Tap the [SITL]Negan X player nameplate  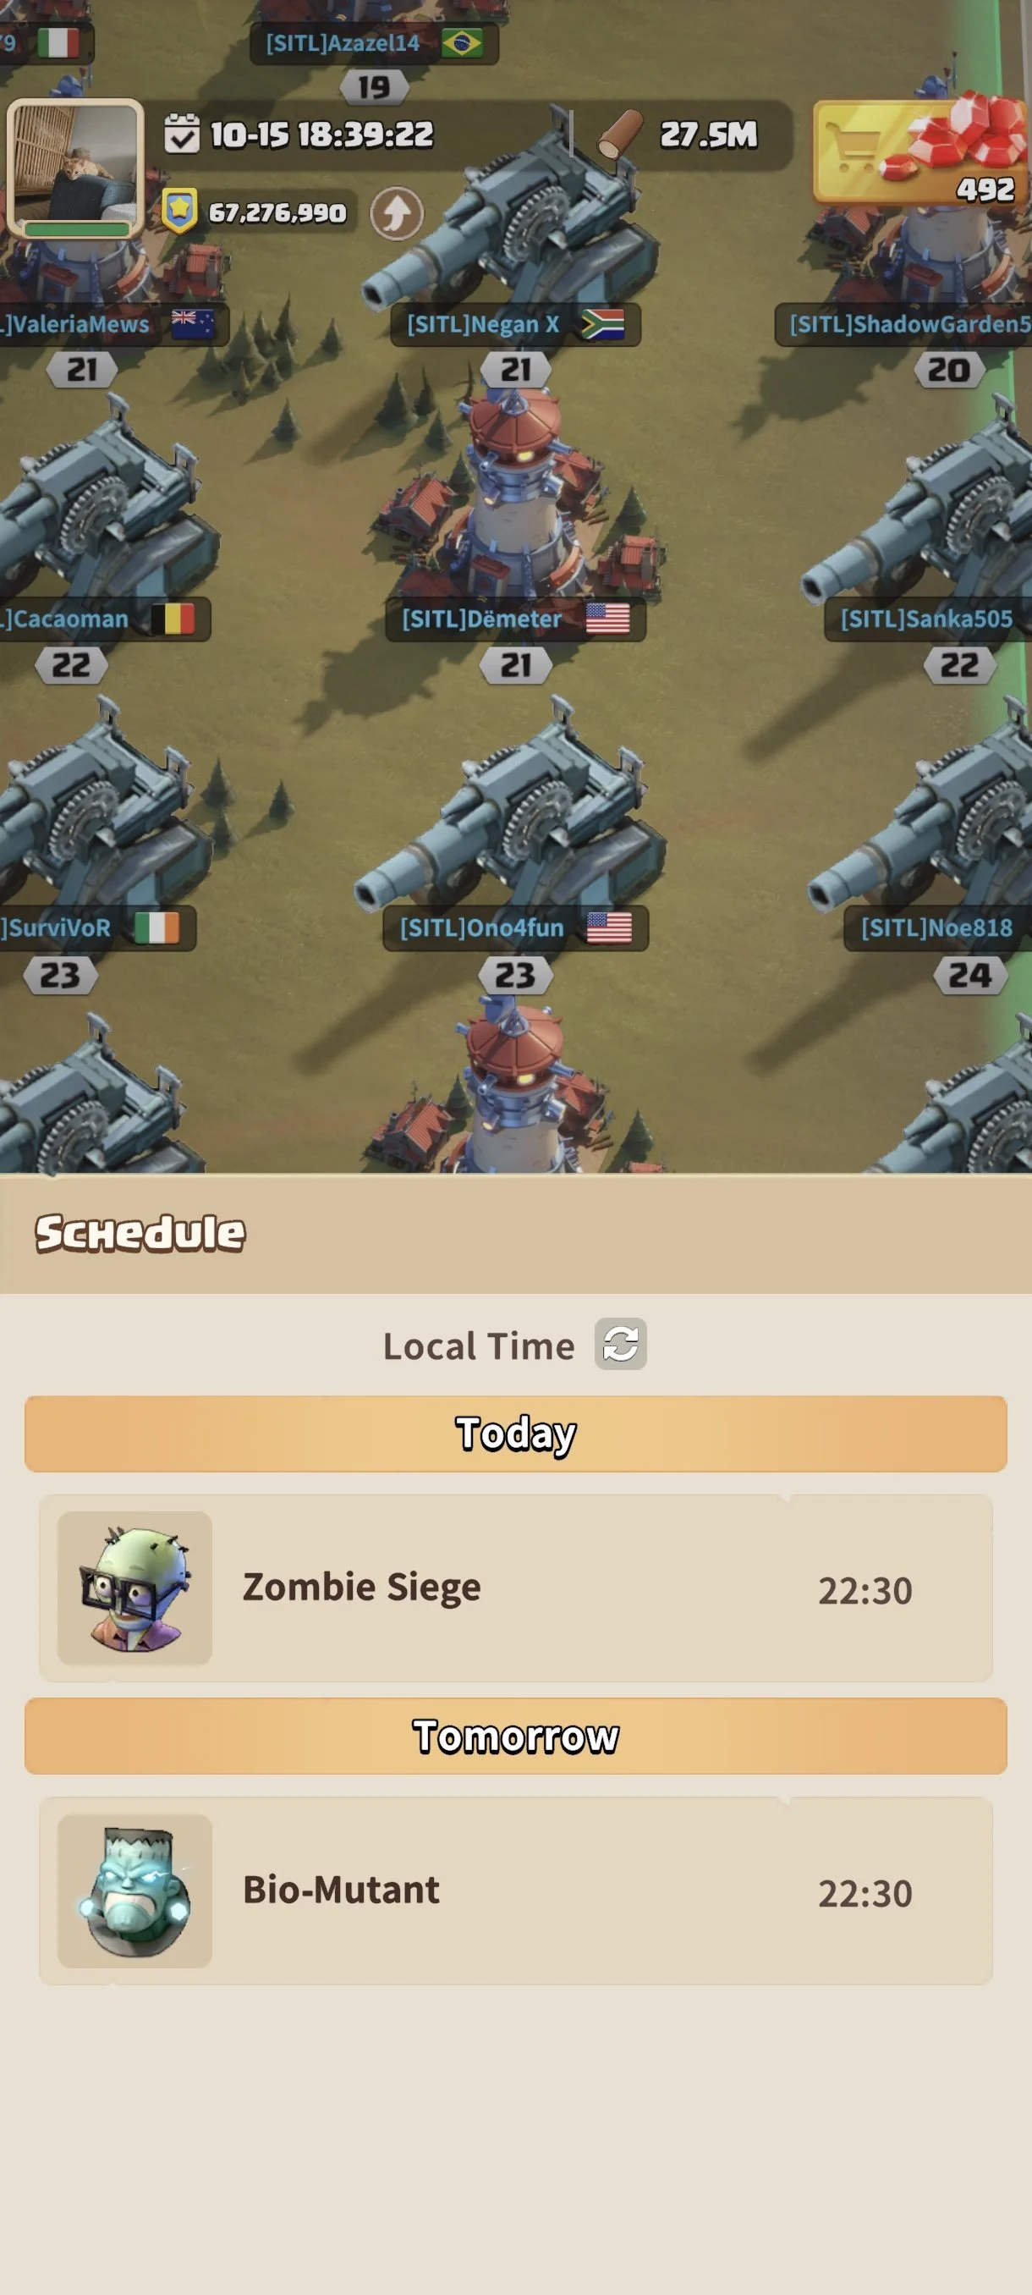[515, 324]
